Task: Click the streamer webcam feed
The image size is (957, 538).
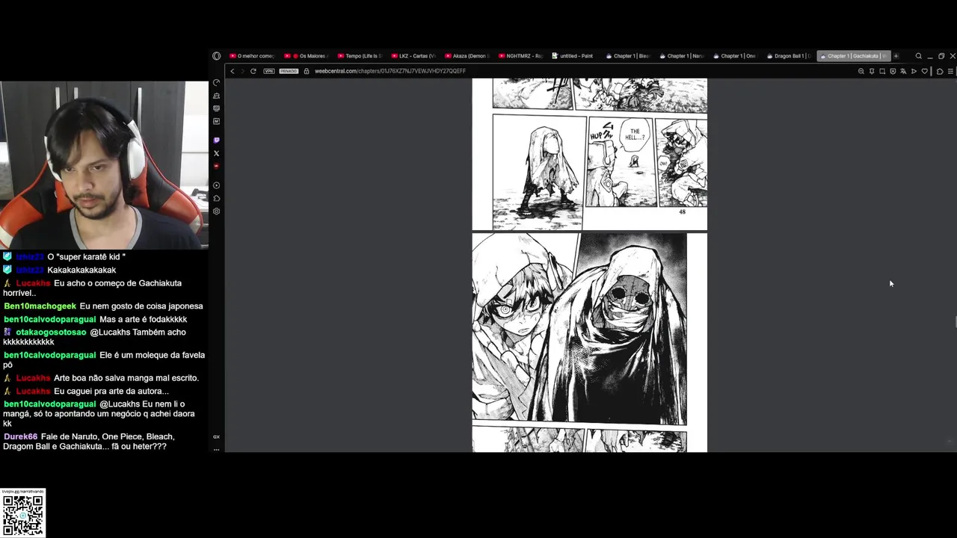Action: (104, 165)
